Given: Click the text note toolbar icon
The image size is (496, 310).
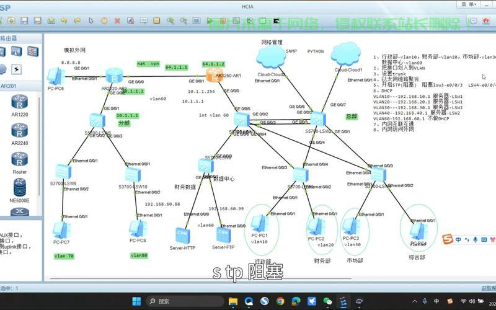Looking at the screenshot, I should pos(144,21).
